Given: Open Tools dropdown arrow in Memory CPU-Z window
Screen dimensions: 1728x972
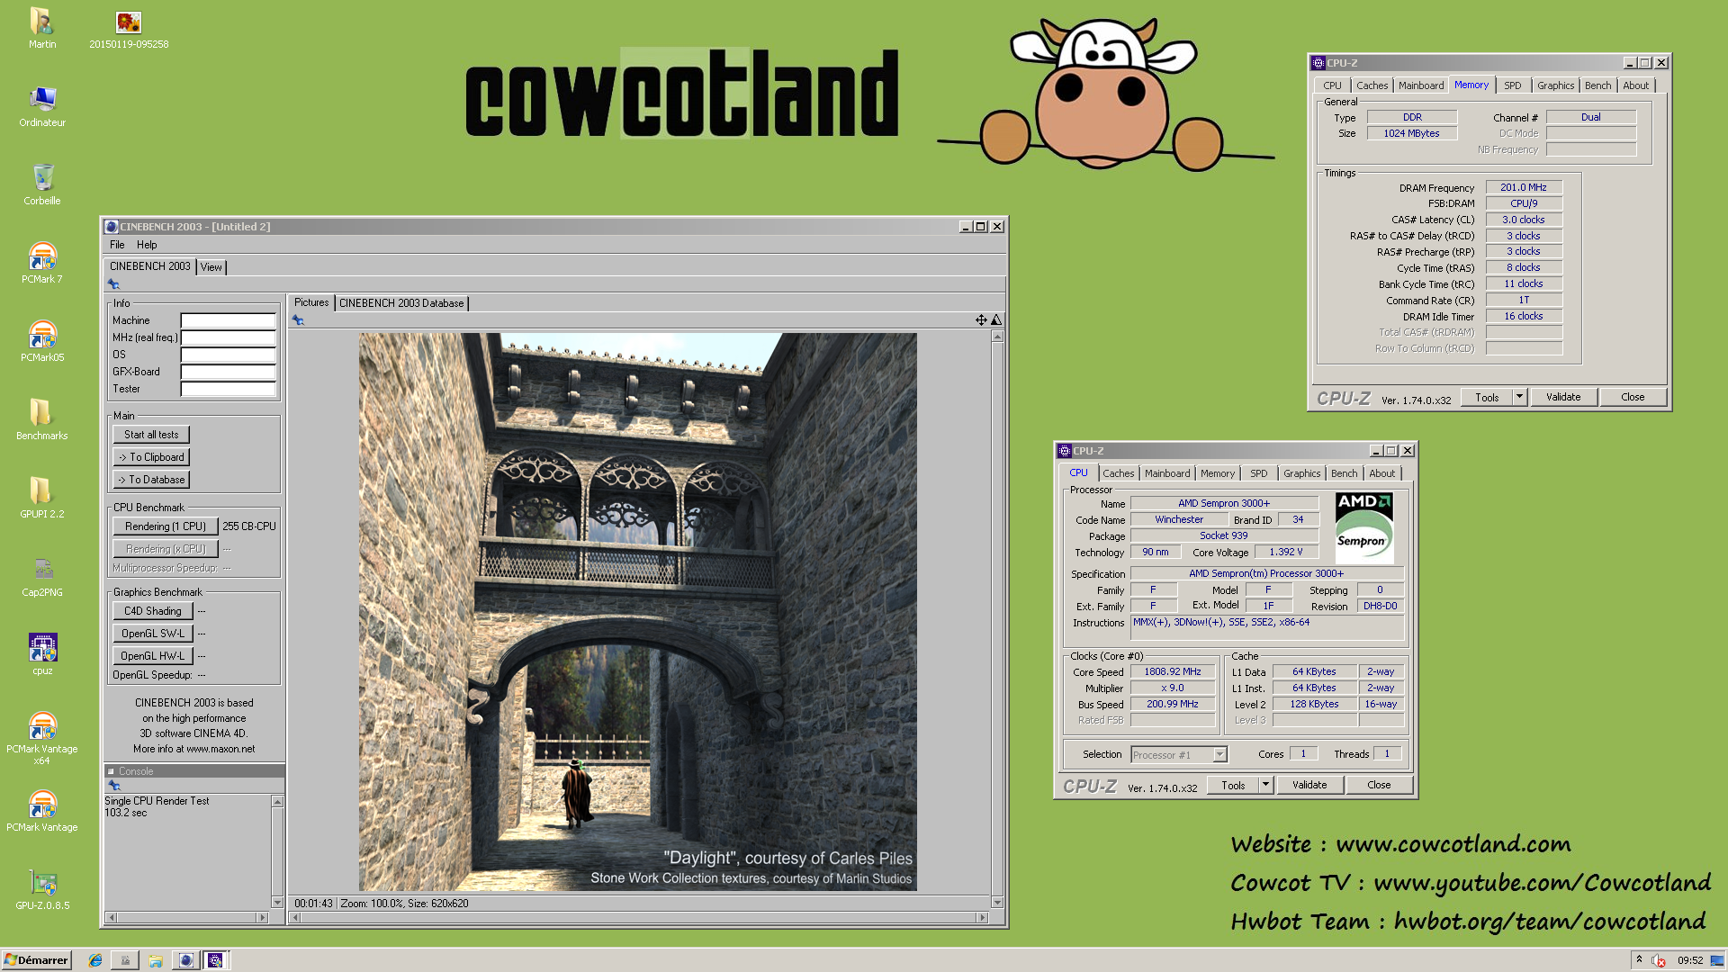Looking at the screenshot, I should pos(1519,397).
